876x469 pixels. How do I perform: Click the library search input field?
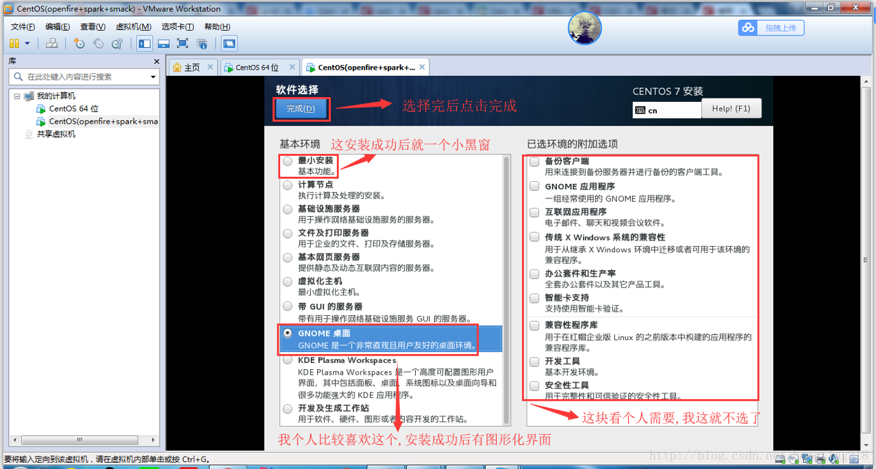coord(84,77)
